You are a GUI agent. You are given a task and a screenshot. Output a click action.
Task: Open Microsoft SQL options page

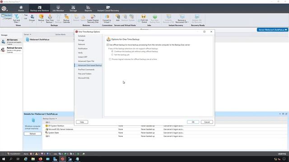(84, 78)
